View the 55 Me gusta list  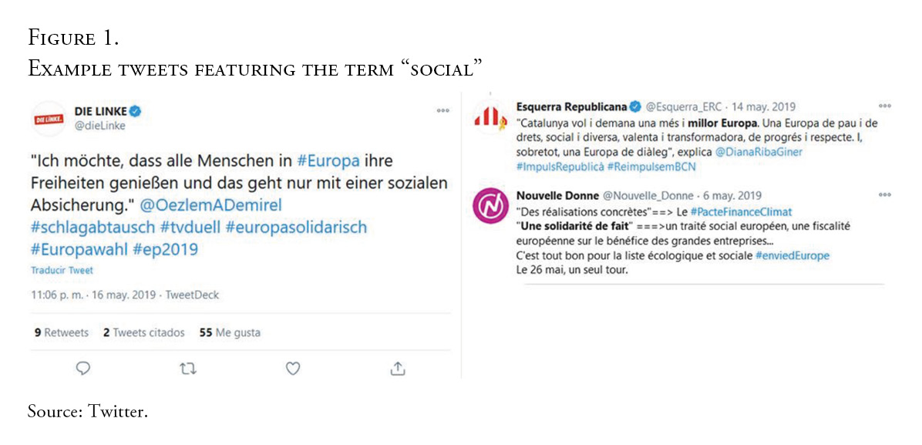(230, 333)
